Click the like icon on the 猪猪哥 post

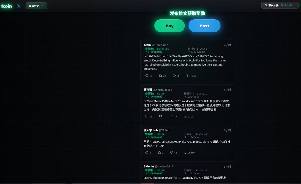point(173,116)
